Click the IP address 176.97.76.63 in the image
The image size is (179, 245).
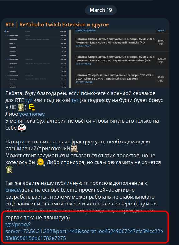click(x=83, y=64)
